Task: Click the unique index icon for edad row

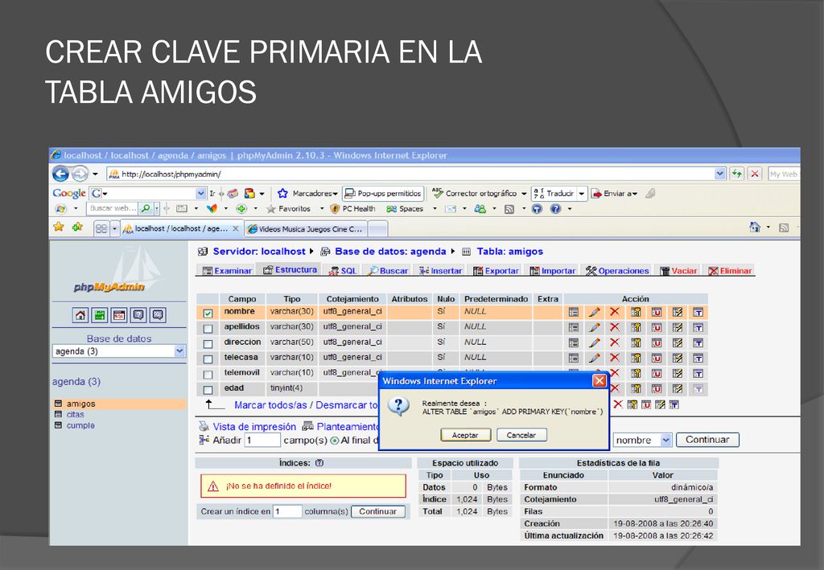Action: coord(657,389)
